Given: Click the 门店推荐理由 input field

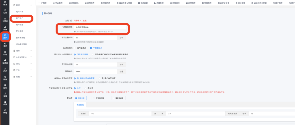Looking at the screenshot, I should 100,27.
